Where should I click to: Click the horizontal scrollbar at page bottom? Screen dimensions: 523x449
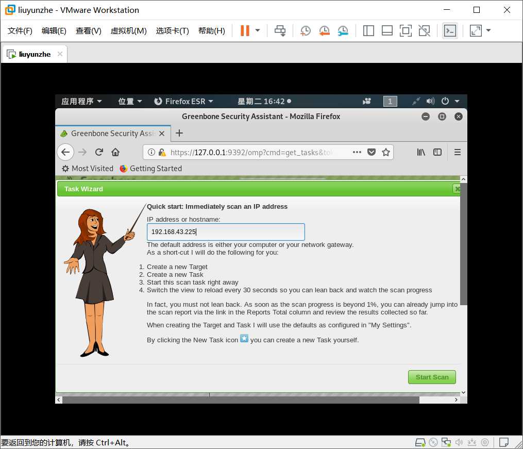pos(241,400)
